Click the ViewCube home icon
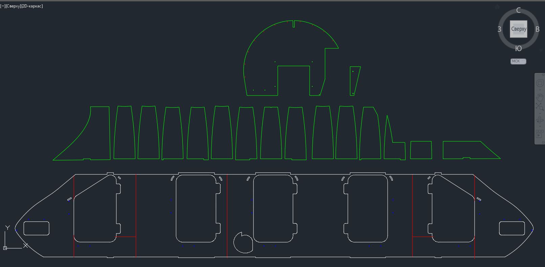Screen dimensions: 545x267 pos(497,7)
